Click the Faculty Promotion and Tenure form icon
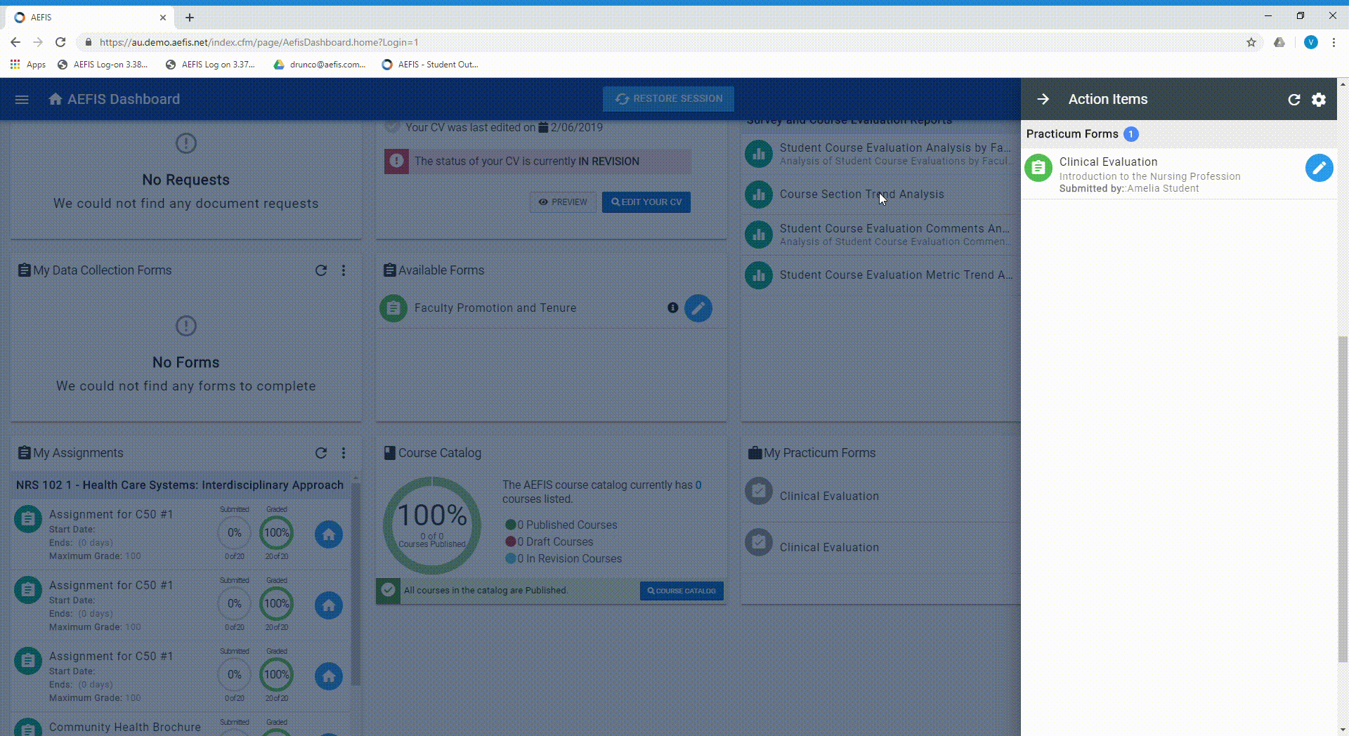 point(393,308)
